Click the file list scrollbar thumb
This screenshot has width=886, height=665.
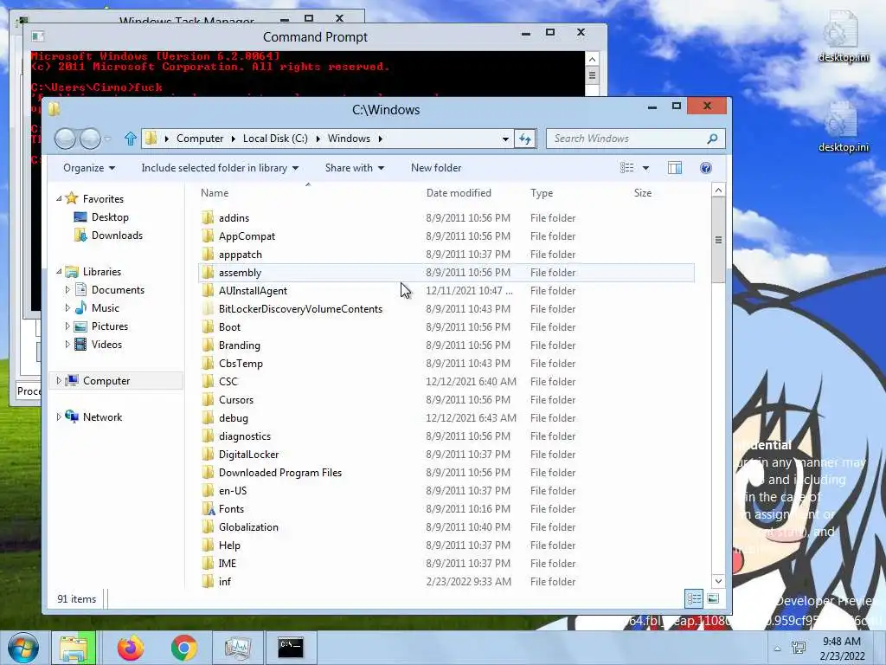(x=718, y=239)
